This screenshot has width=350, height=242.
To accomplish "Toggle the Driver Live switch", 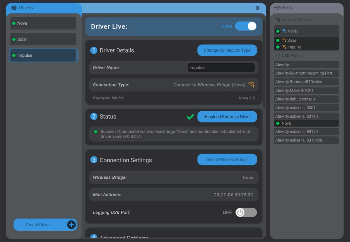I will 246,26.
